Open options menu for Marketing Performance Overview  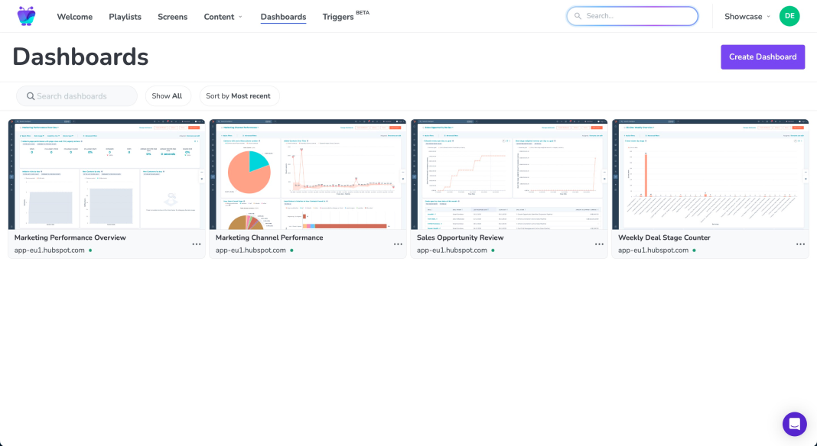197,244
